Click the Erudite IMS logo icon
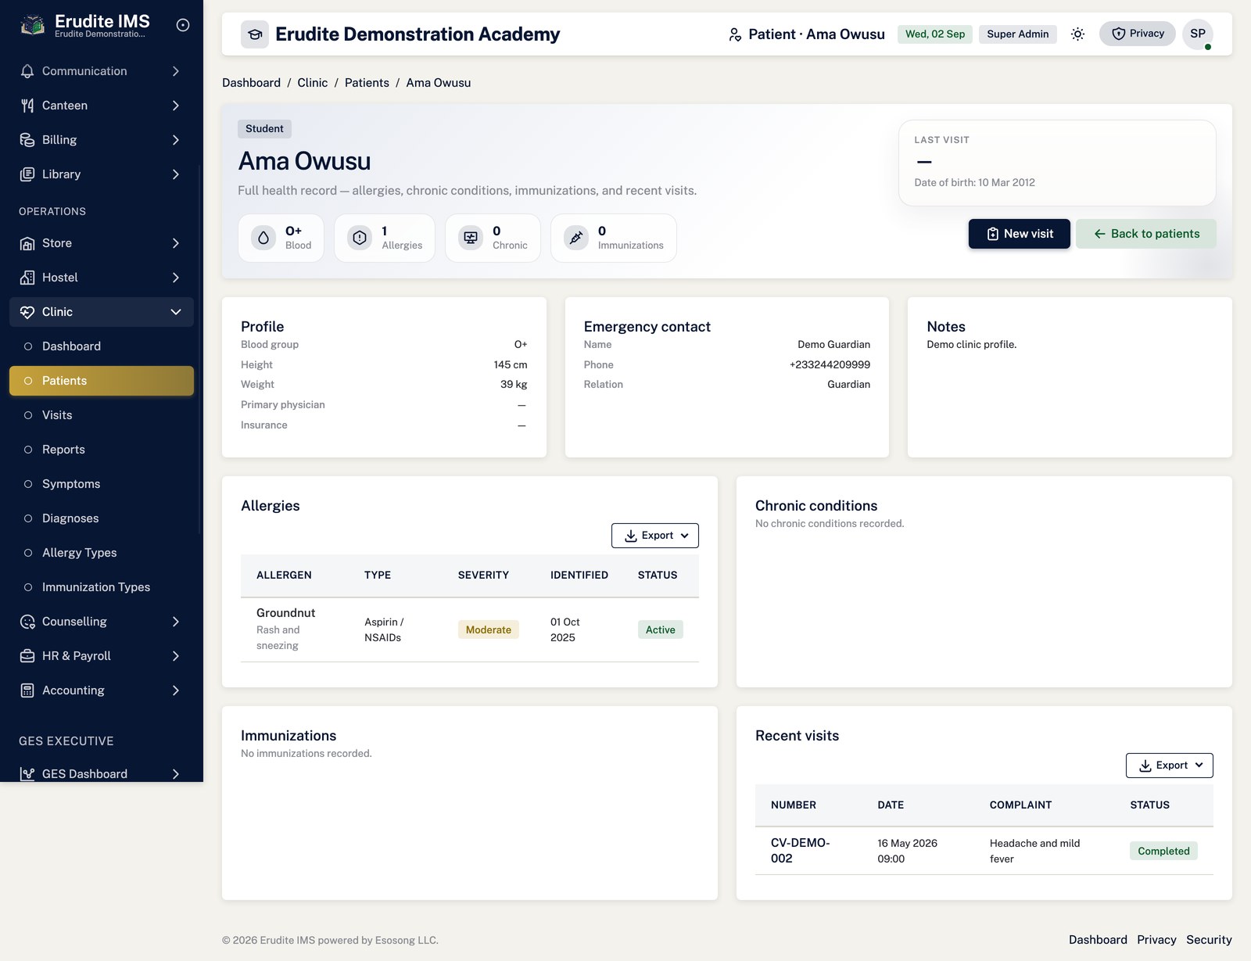Screen dimensions: 1251x961 [x=32, y=25]
